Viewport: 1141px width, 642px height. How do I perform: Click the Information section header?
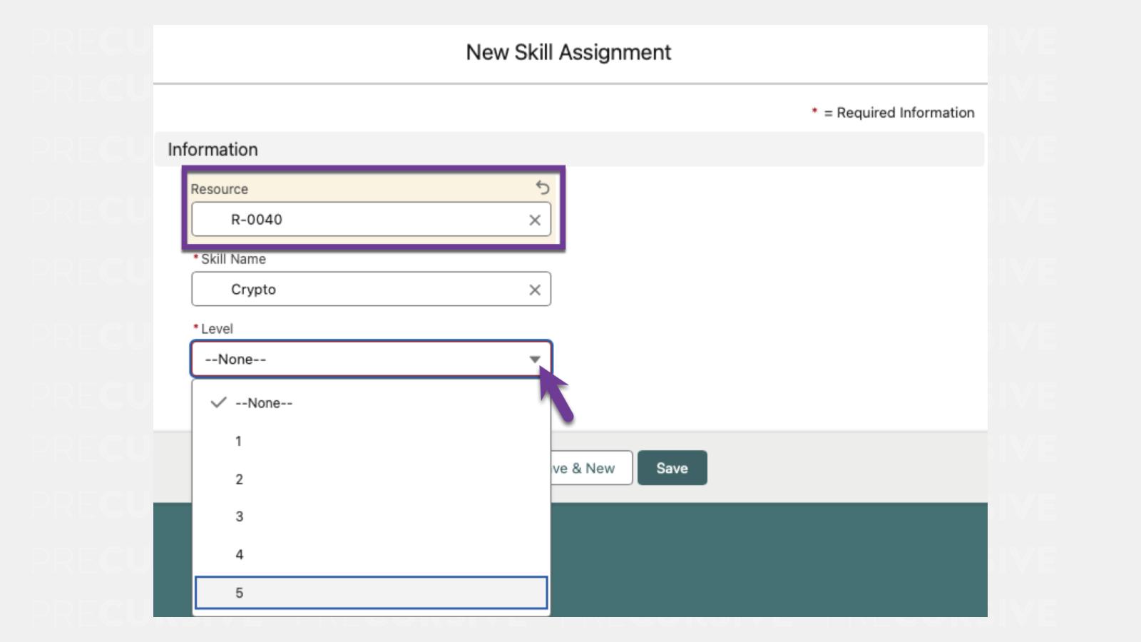pyautogui.click(x=213, y=150)
